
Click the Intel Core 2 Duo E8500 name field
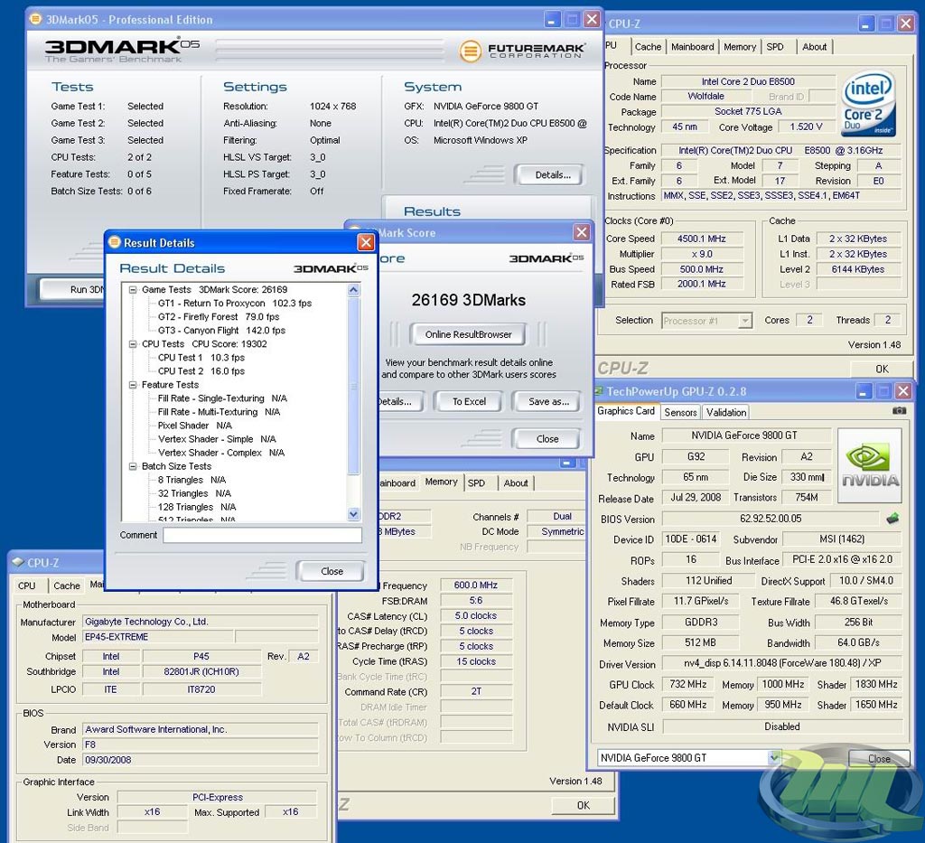pyautogui.click(x=748, y=81)
